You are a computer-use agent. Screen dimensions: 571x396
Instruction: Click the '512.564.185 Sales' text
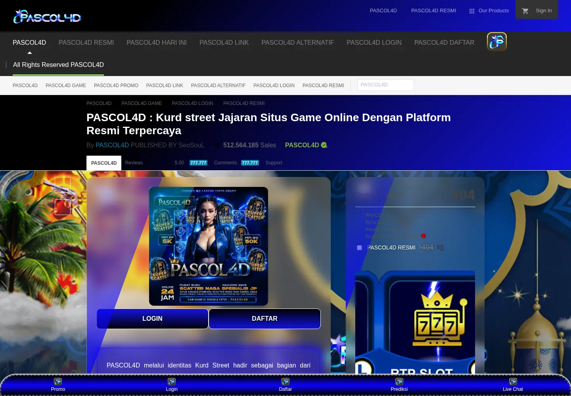250,145
